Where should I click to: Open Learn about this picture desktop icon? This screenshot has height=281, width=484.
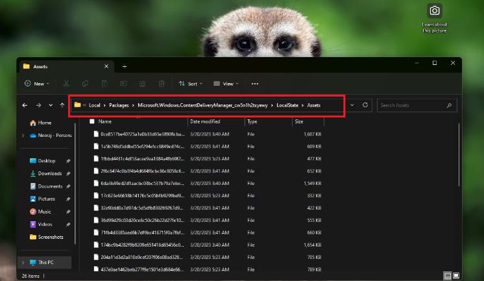pyautogui.click(x=434, y=18)
